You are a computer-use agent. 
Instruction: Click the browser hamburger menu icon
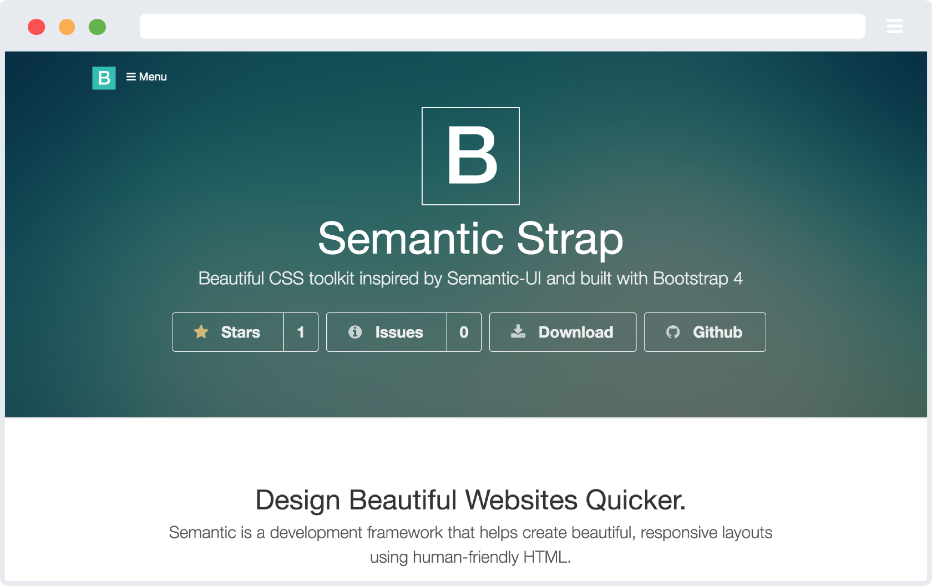tap(894, 26)
